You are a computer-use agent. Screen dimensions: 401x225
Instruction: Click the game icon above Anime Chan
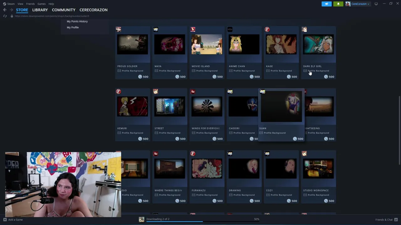pyautogui.click(x=230, y=29)
